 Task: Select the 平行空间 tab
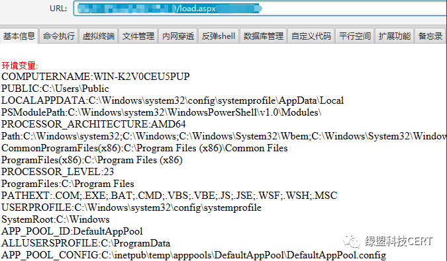[355, 36]
